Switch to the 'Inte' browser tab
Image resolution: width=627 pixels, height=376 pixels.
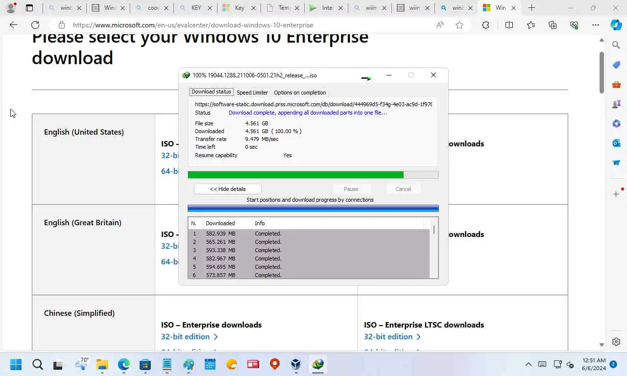pyautogui.click(x=326, y=8)
